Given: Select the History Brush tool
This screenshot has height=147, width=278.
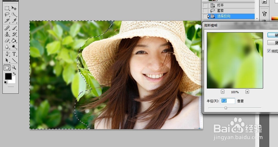Looking at the screenshot, I should pos(14,34).
